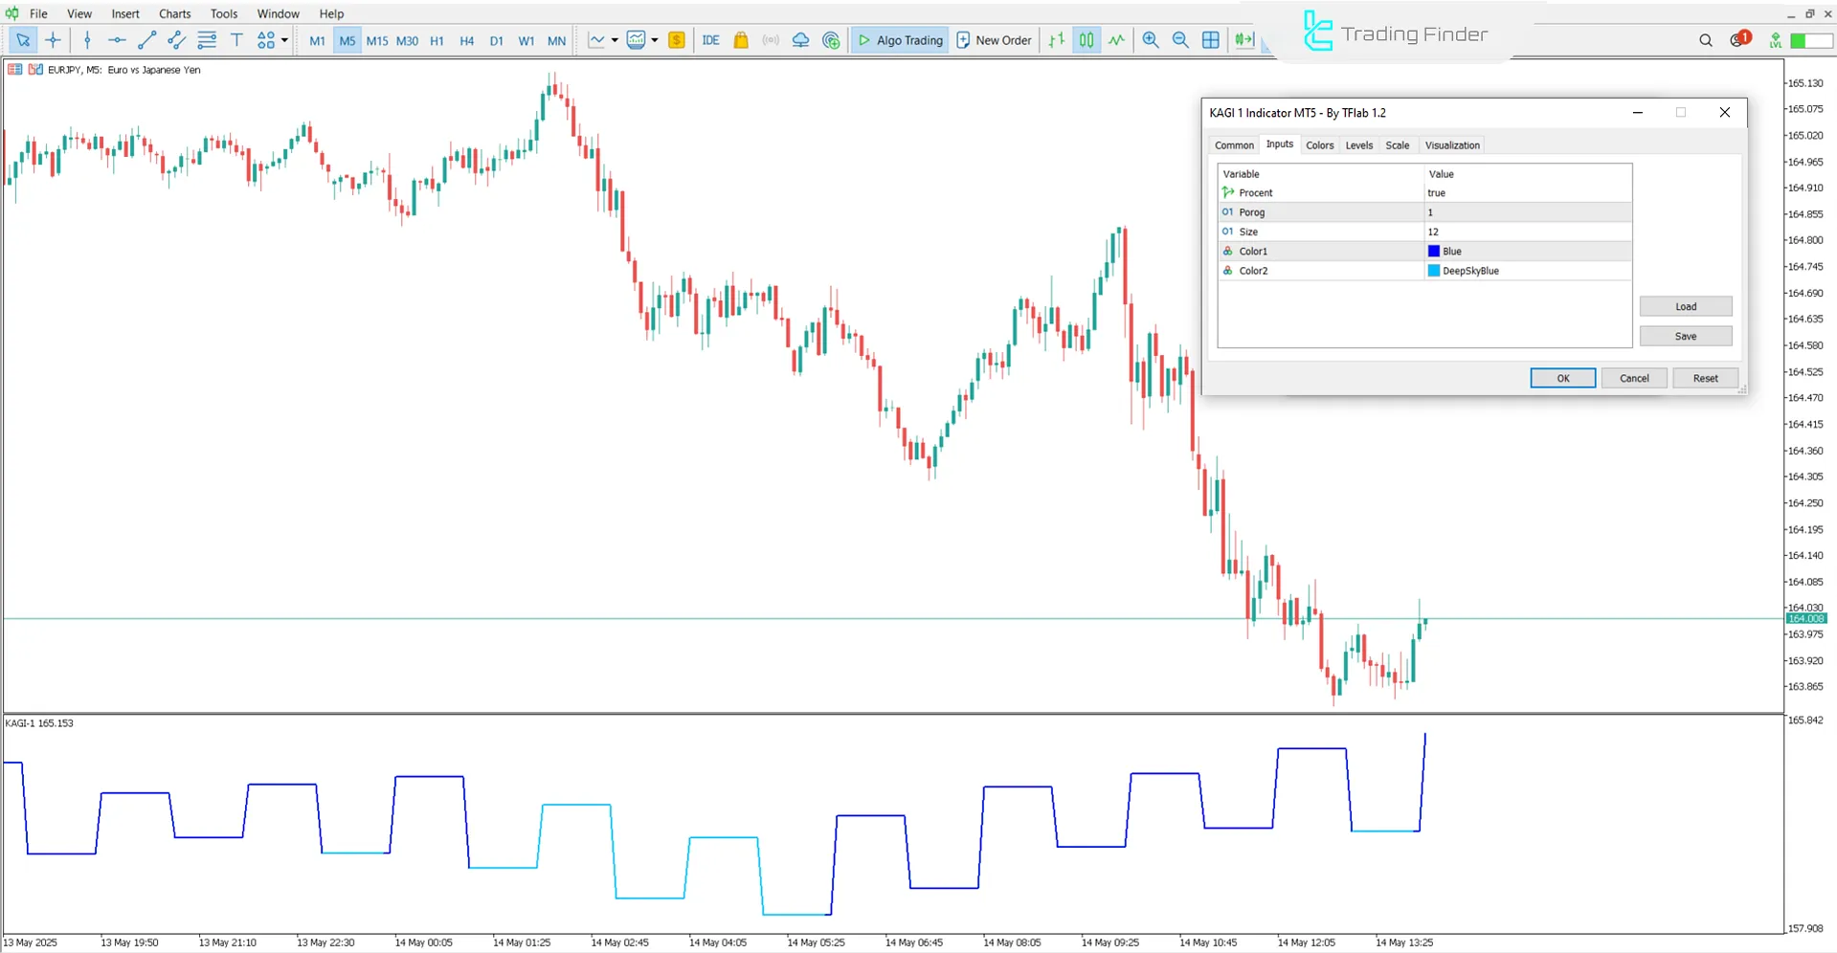
Task: Select the Crosshair tool
Action: (53, 40)
